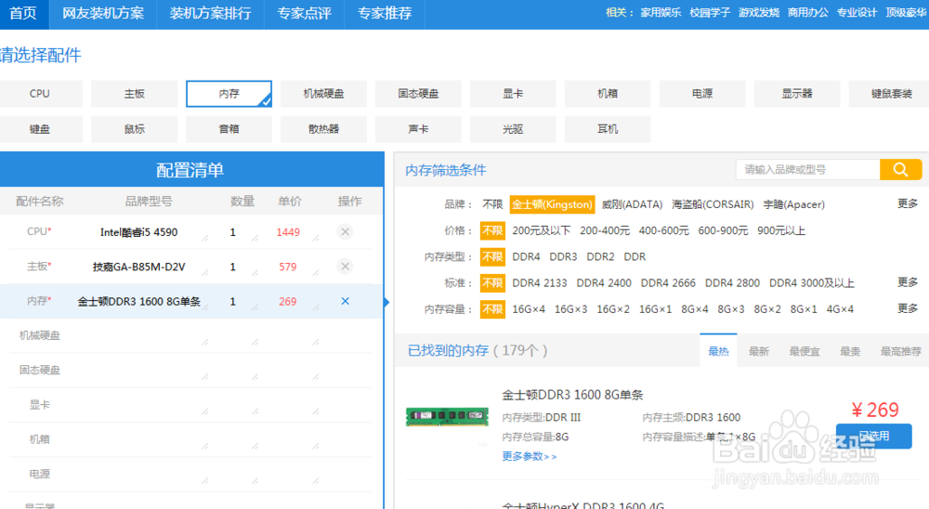Open the 装机方案排行 navigation item
Viewport: 929px width, 509px height.
pos(210,14)
